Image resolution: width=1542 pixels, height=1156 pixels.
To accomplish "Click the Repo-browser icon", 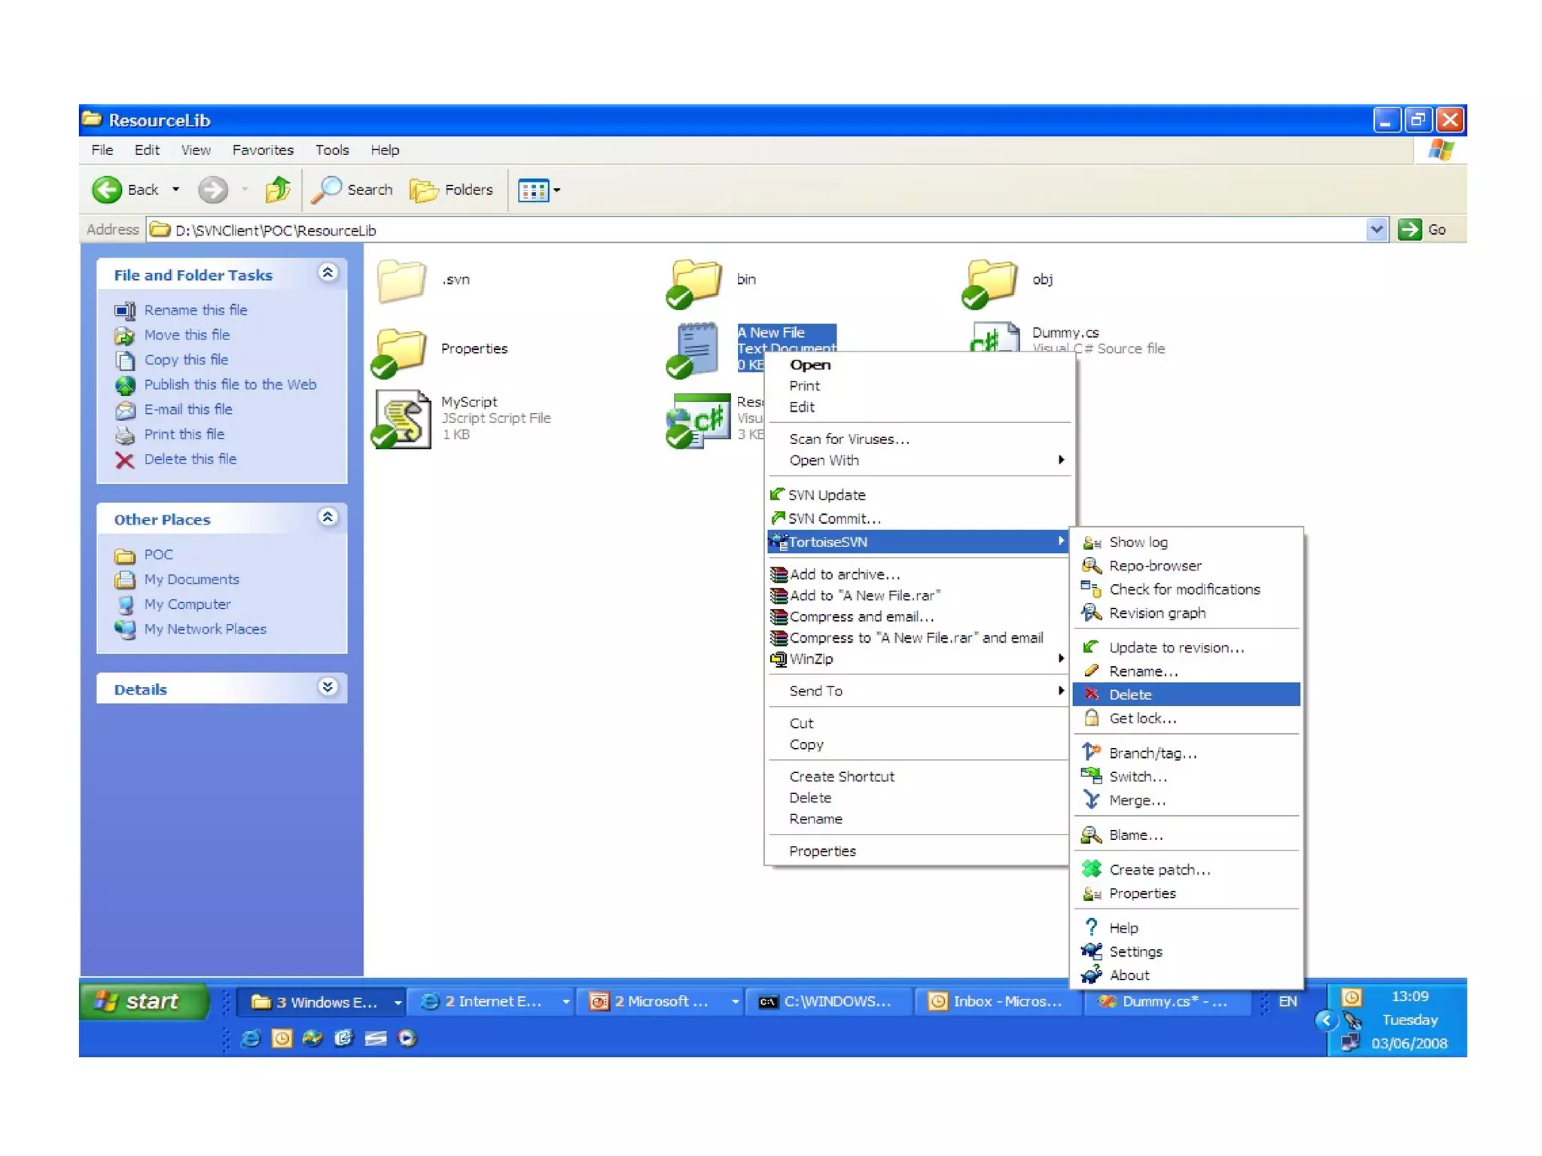I will pyautogui.click(x=1091, y=565).
